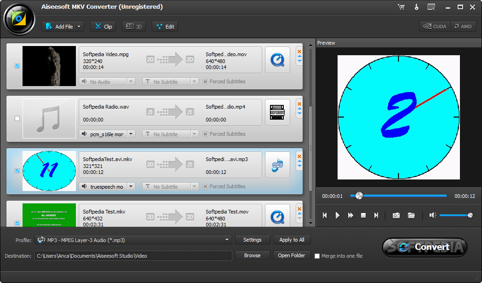Screen dimensions: 482x283
Task: Move Softpedia Video.mpg down in list
Action: point(299,61)
